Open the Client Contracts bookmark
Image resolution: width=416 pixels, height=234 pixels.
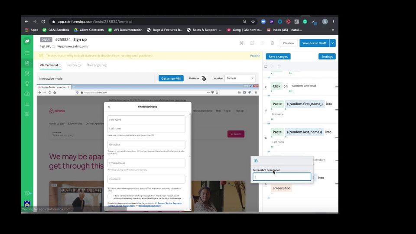pos(89,30)
